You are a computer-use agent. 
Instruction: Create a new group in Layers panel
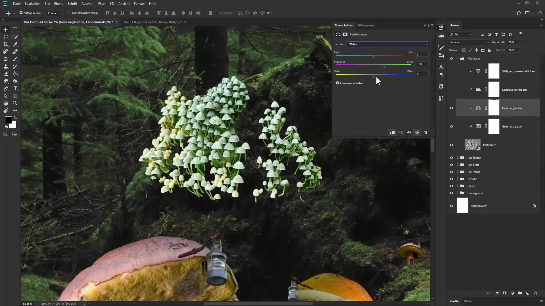tap(520, 293)
